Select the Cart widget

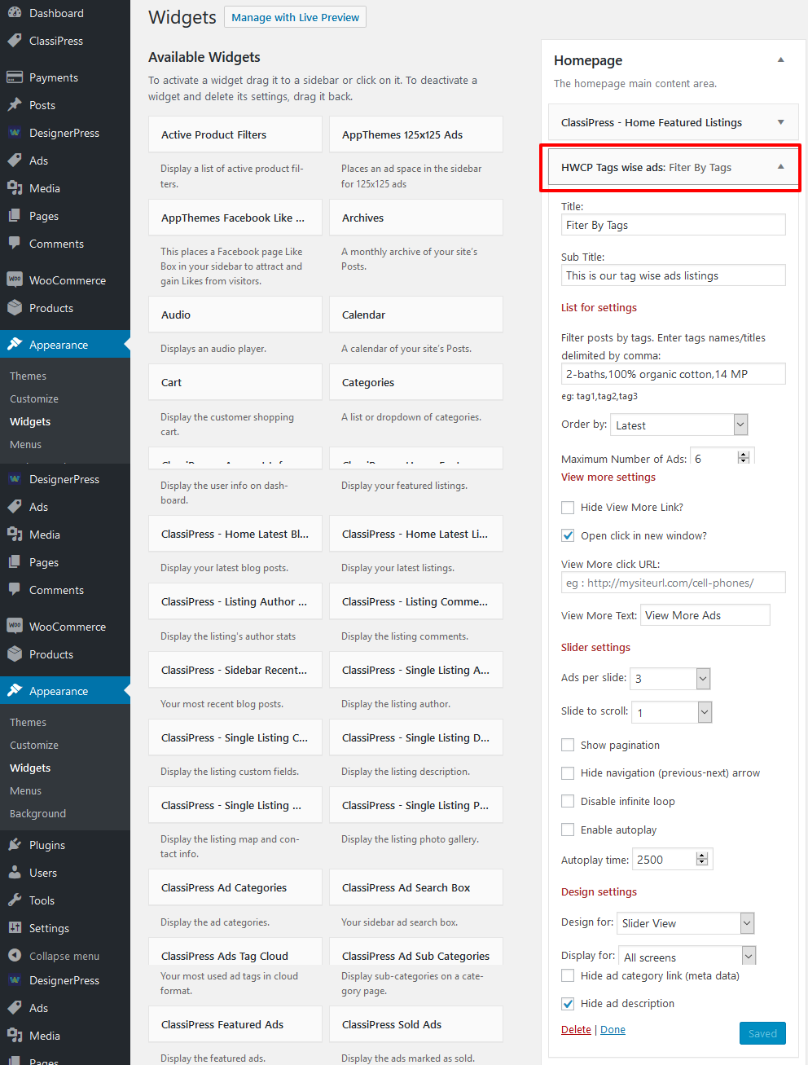(x=235, y=382)
